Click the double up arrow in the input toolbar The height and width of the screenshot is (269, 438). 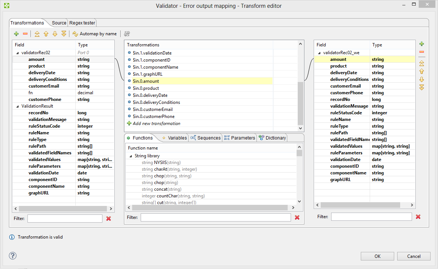tap(37, 34)
